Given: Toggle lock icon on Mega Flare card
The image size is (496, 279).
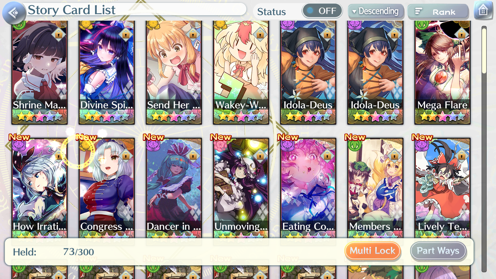Looking at the screenshot, I should 462,34.
